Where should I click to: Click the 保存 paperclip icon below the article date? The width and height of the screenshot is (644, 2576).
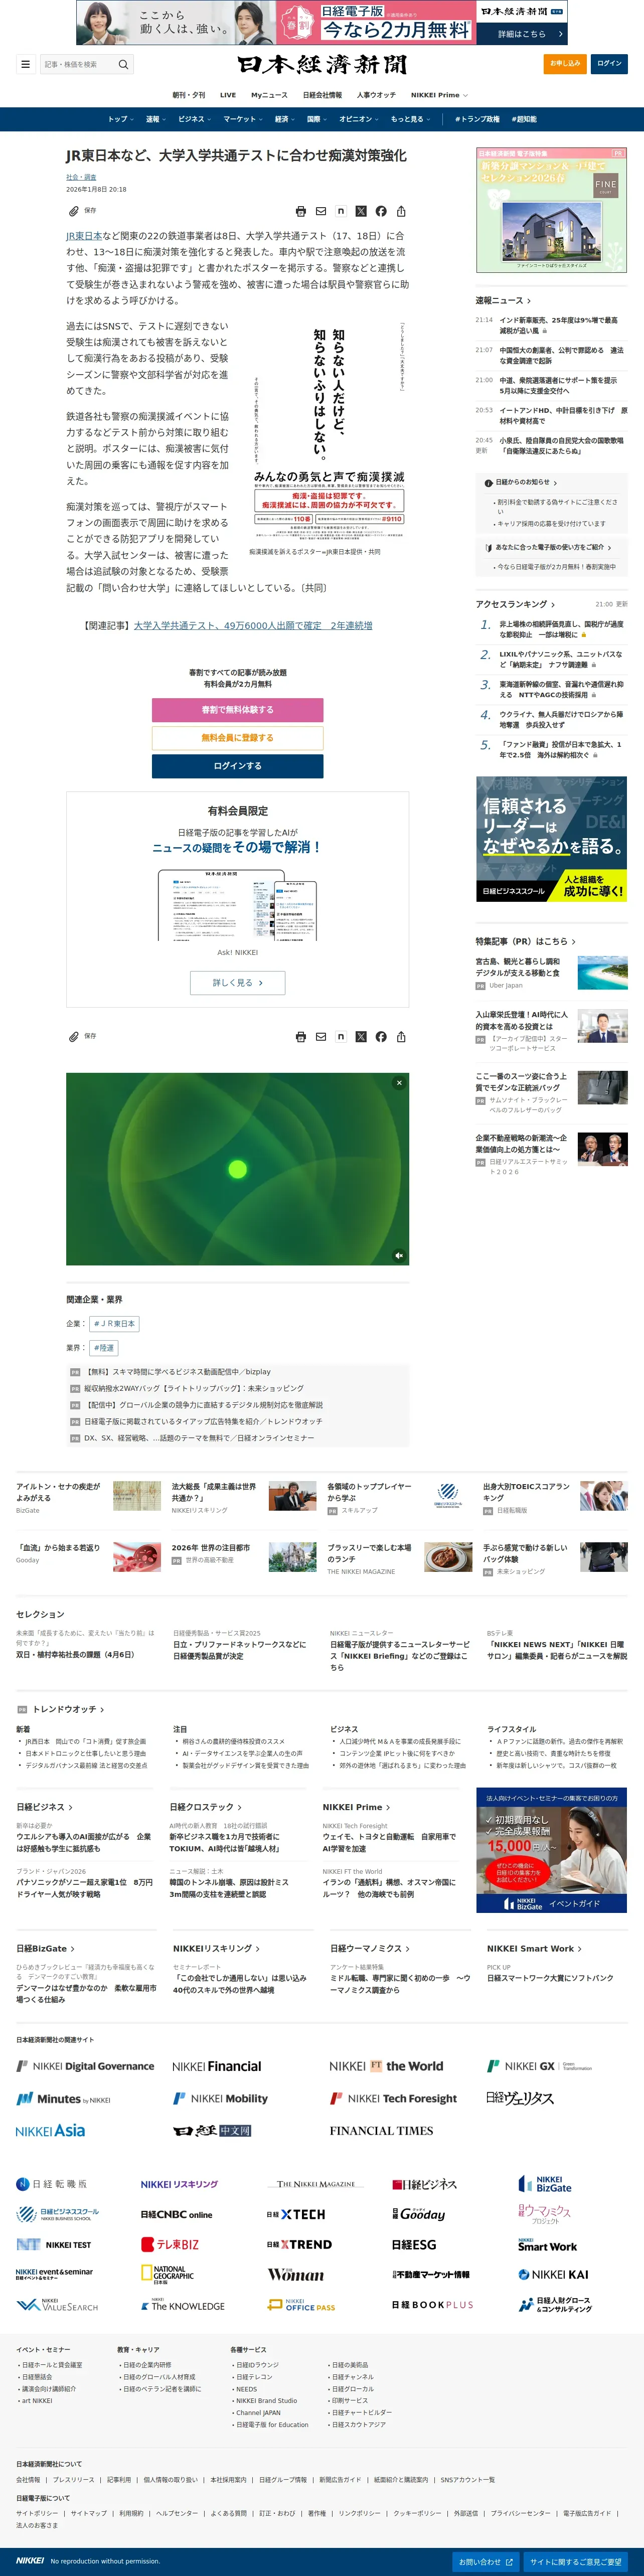[73, 212]
